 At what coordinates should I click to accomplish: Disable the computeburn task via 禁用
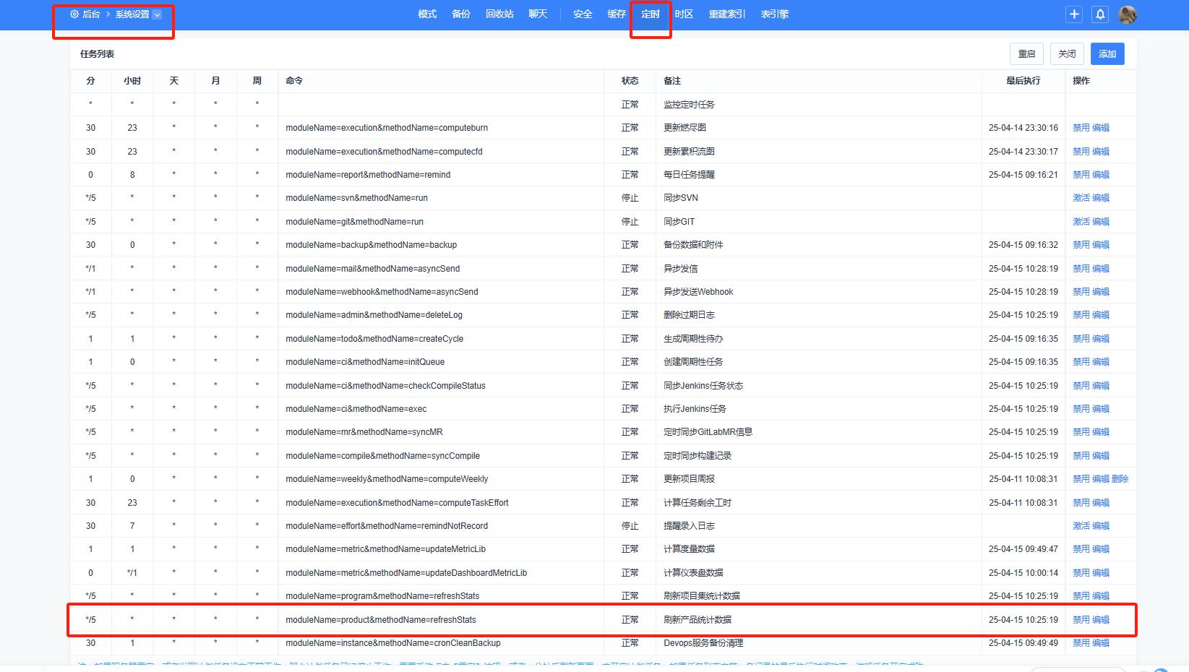(1081, 128)
